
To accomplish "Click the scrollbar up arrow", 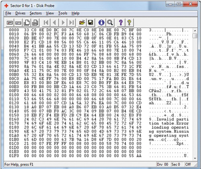I will coord(195,31).
